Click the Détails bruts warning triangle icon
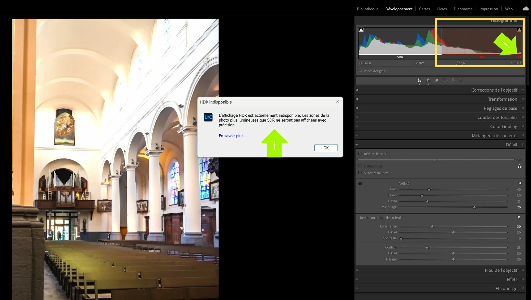Screen dimensions: 531x300 519,166
